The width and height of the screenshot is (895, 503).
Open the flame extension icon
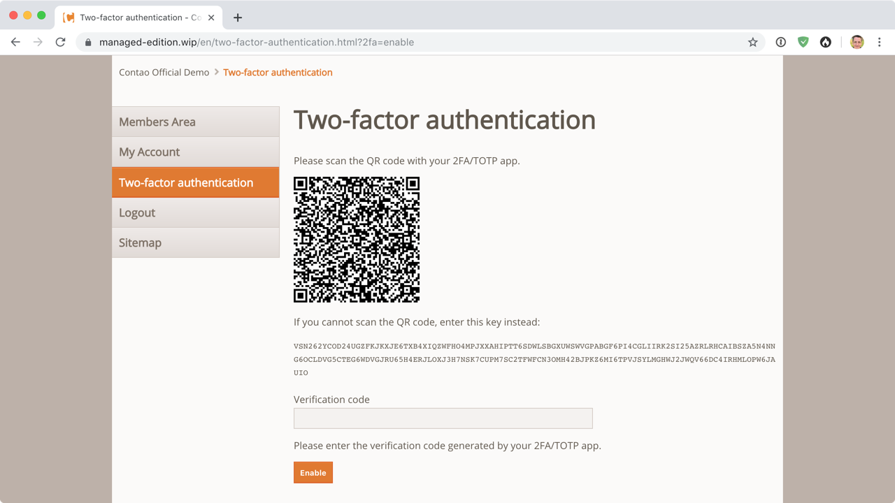click(x=826, y=42)
